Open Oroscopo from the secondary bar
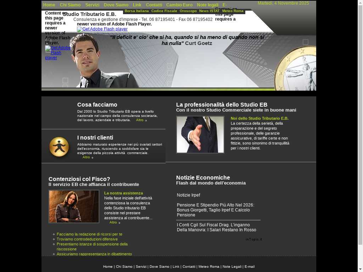This screenshot has width=363, height=272. [188, 11]
